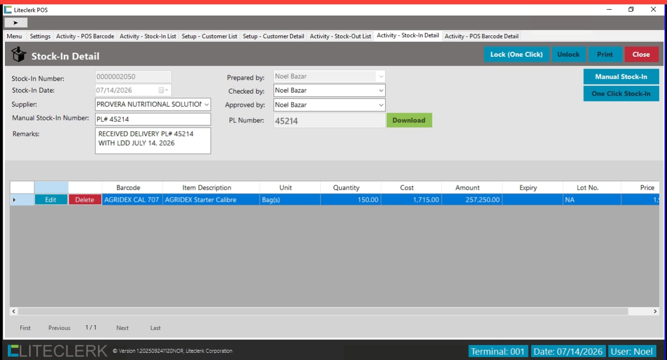This screenshot has width=667, height=360.
Task: Click the Stock-In Detail box icon
Action: pos(18,55)
